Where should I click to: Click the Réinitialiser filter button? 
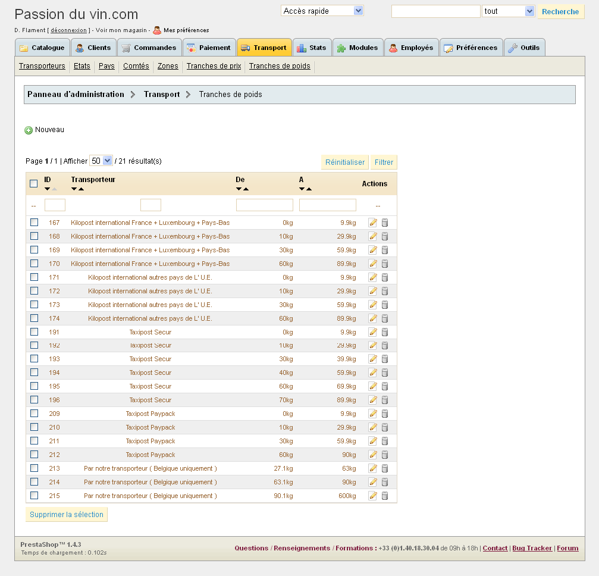344,162
